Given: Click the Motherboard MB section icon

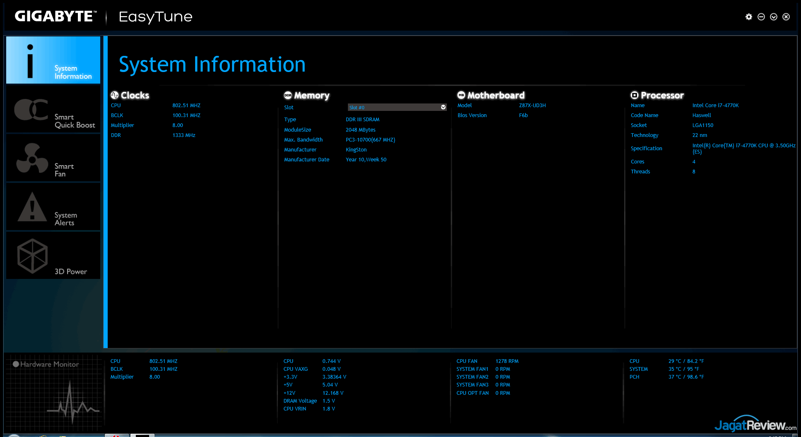Looking at the screenshot, I should pos(461,95).
